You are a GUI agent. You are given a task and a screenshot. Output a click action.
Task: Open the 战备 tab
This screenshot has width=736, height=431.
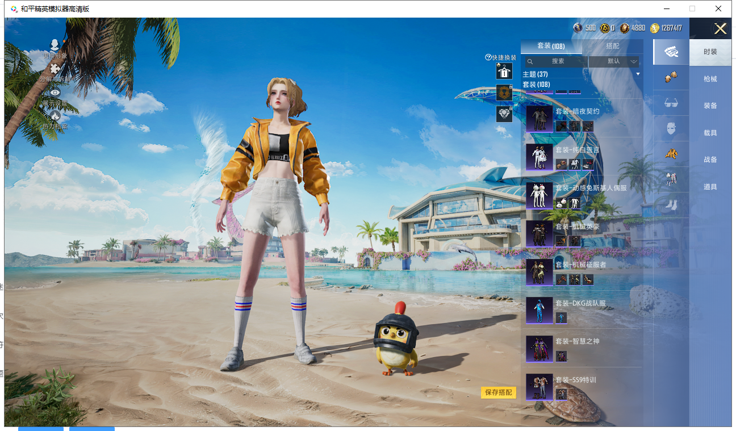tap(710, 160)
